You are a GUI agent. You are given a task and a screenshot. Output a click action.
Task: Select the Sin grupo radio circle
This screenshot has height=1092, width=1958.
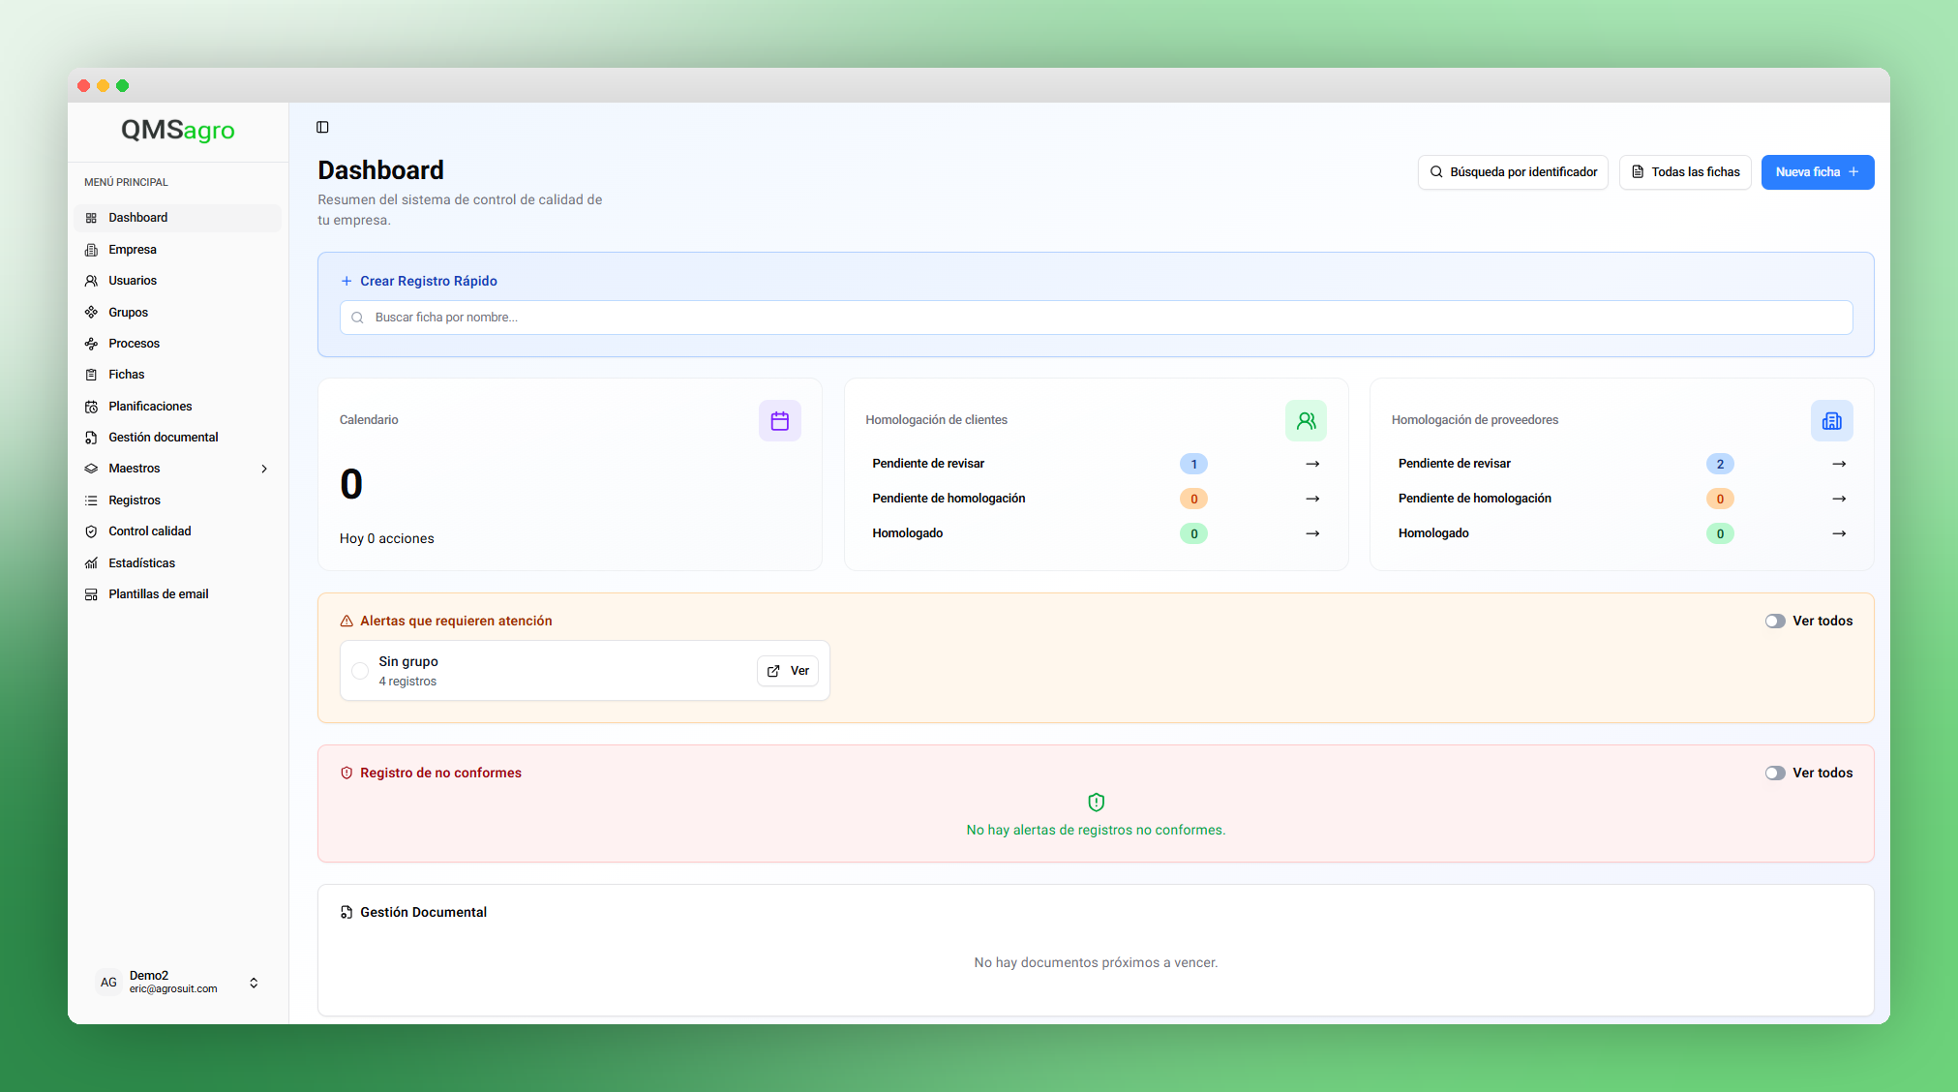(360, 671)
